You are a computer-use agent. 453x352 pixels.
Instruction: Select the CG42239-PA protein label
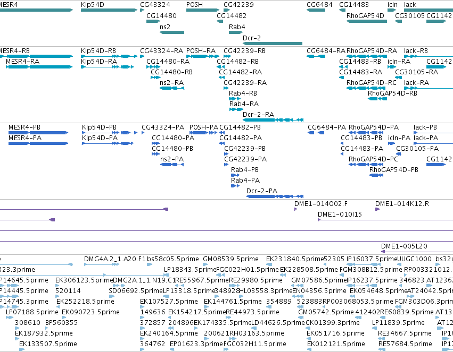point(245,159)
